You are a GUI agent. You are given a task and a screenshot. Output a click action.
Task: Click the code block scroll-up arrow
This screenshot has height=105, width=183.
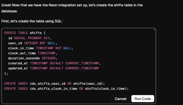click(x=154, y=30)
